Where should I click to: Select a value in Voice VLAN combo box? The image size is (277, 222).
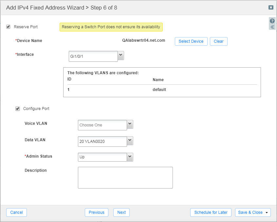[x=102, y=125]
